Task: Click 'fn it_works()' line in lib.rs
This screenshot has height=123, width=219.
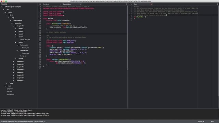Action: coord(140,17)
